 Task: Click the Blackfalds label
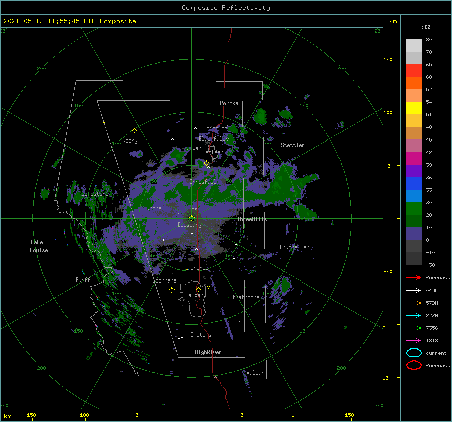[x=213, y=139]
